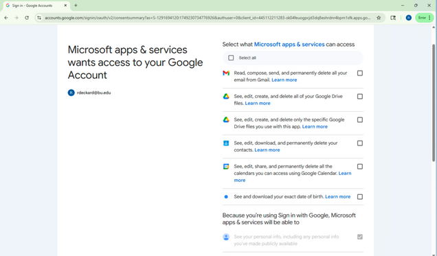Click the Error update button

click(x=424, y=18)
